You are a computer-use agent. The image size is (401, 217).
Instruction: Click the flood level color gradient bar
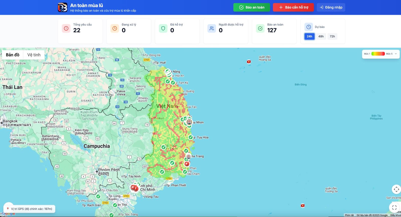click(x=378, y=54)
